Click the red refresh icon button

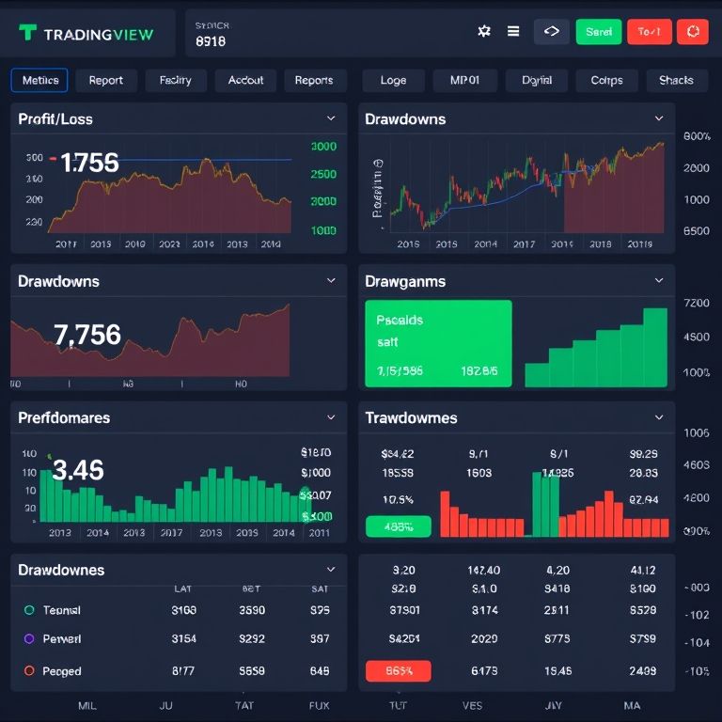[693, 32]
